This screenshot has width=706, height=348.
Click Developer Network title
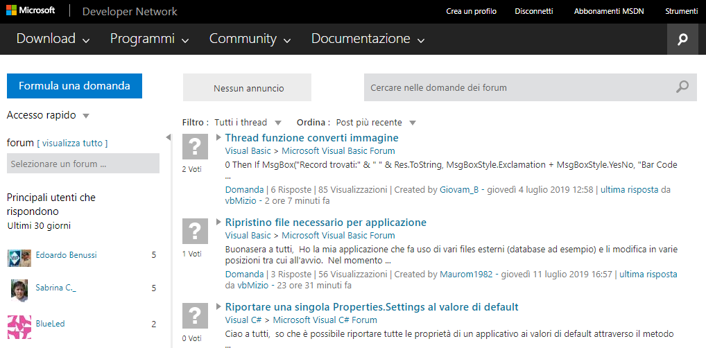tap(130, 11)
